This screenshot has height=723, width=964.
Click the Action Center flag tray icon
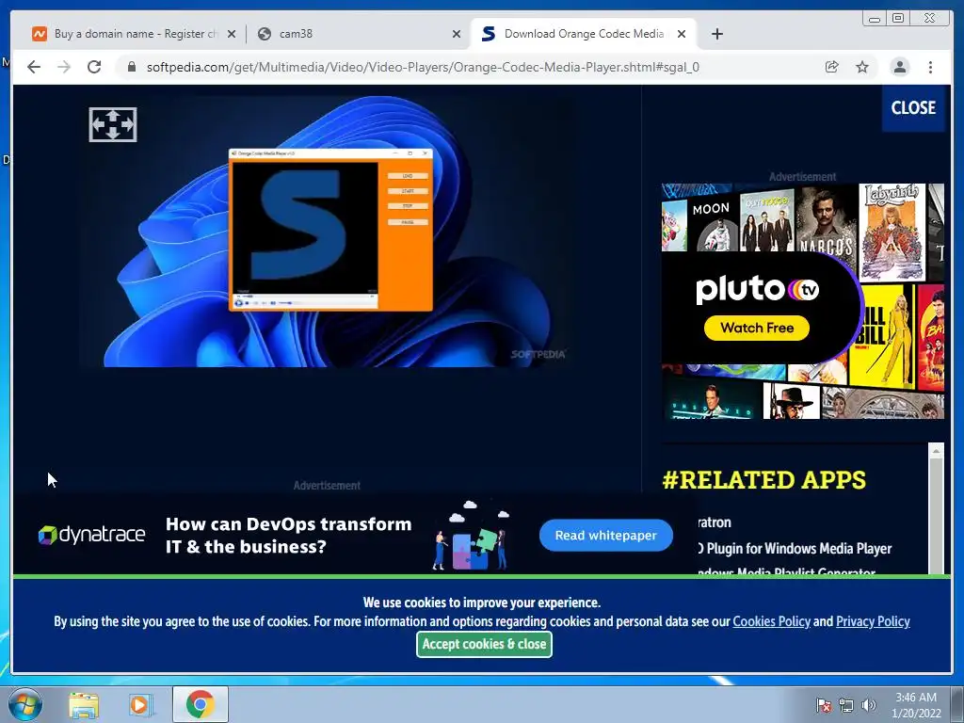click(x=823, y=705)
